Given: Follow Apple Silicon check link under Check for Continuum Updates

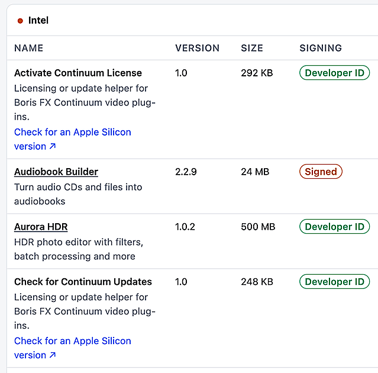Looking at the screenshot, I should coord(72,348).
